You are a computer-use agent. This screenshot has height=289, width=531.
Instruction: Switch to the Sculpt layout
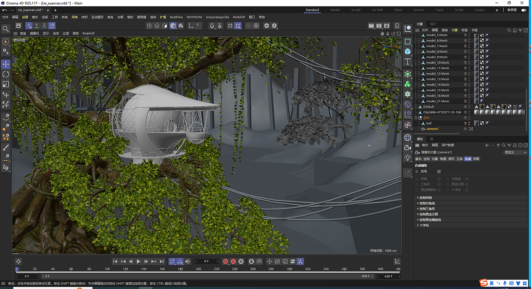click(x=356, y=10)
